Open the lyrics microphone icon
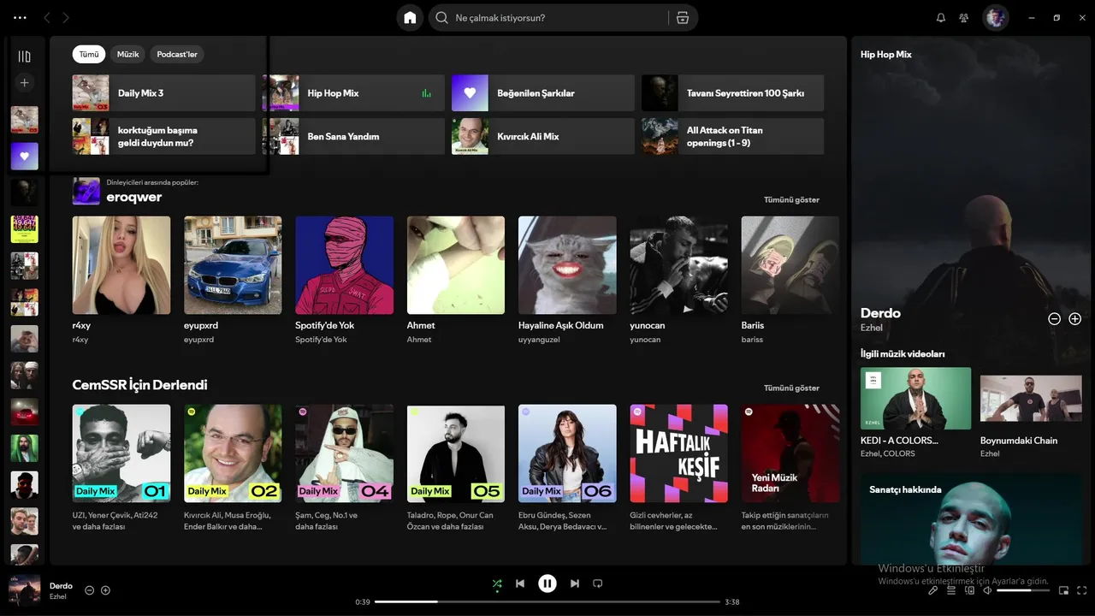 (x=933, y=590)
